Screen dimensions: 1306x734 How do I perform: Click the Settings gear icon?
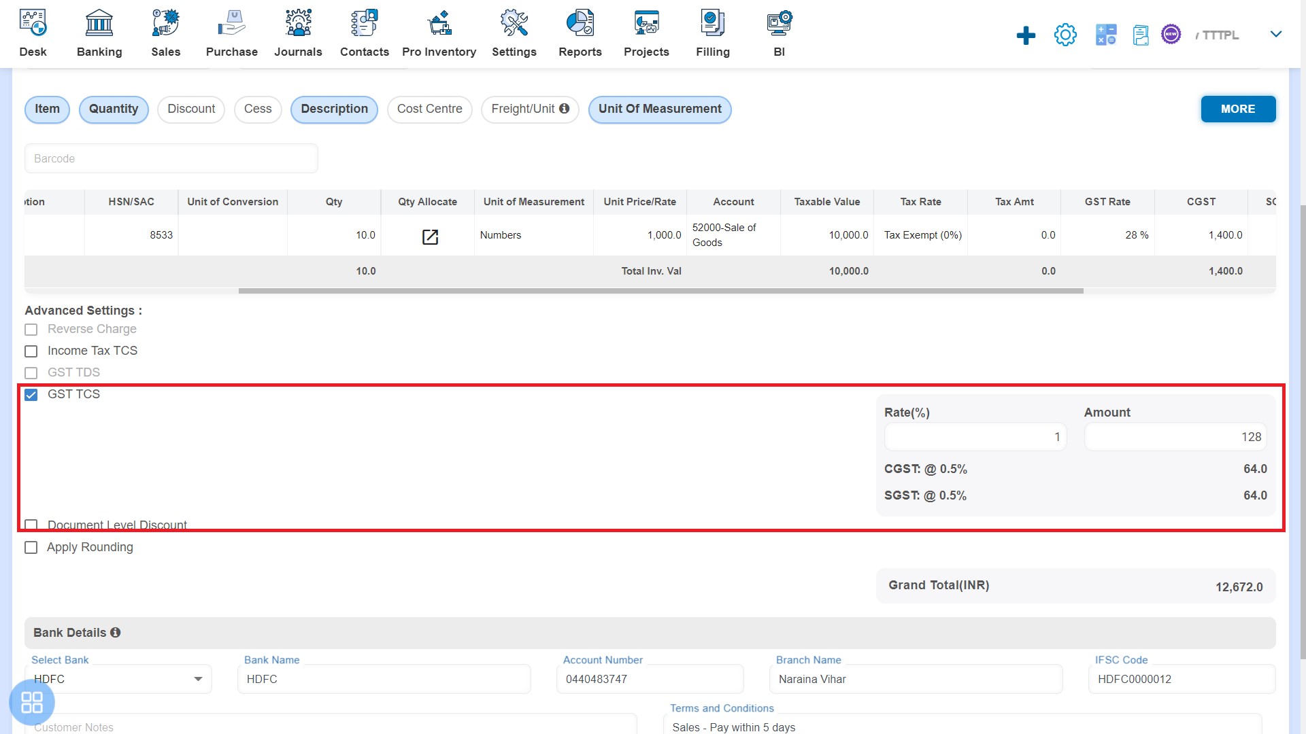pos(1066,34)
